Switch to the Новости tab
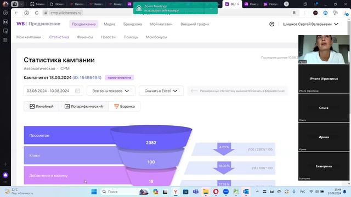Viewport: 351px width, 197px height. pyautogui.click(x=108, y=37)
